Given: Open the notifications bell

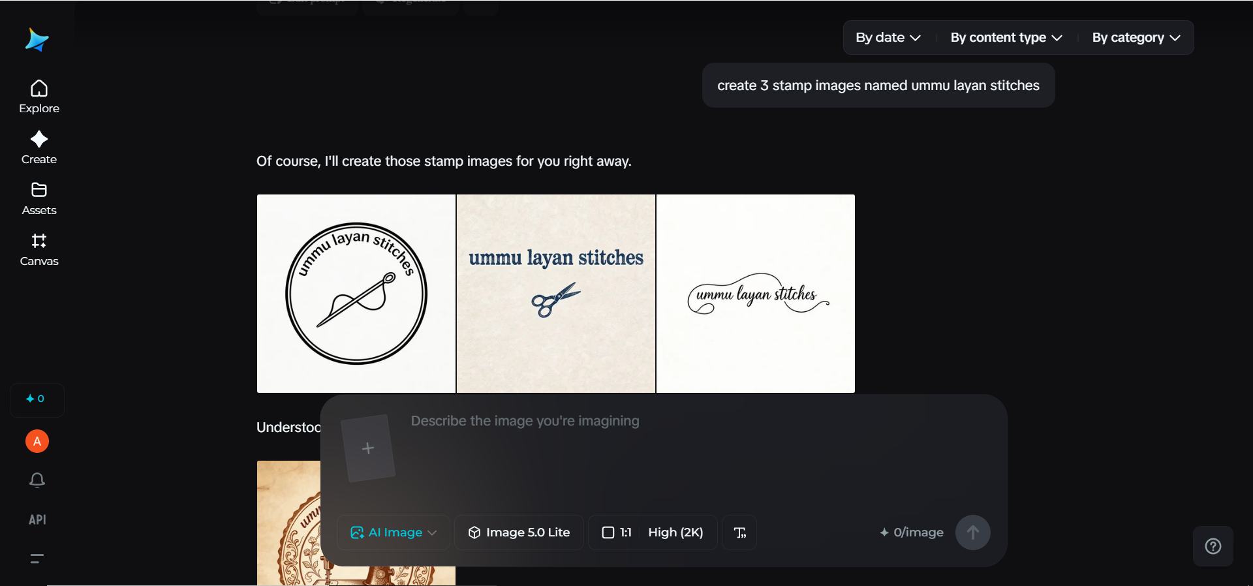Looking at the screenshot, I should [37, 481].
